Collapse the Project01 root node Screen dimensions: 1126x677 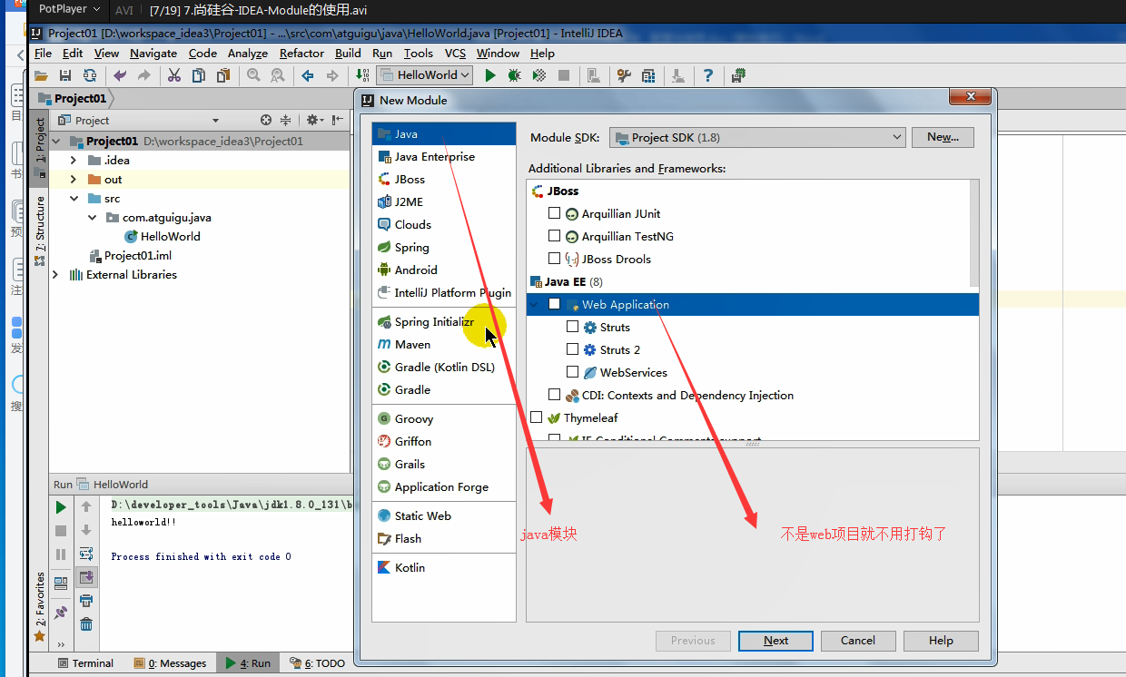pyautogui.click(x=55, y=141)
